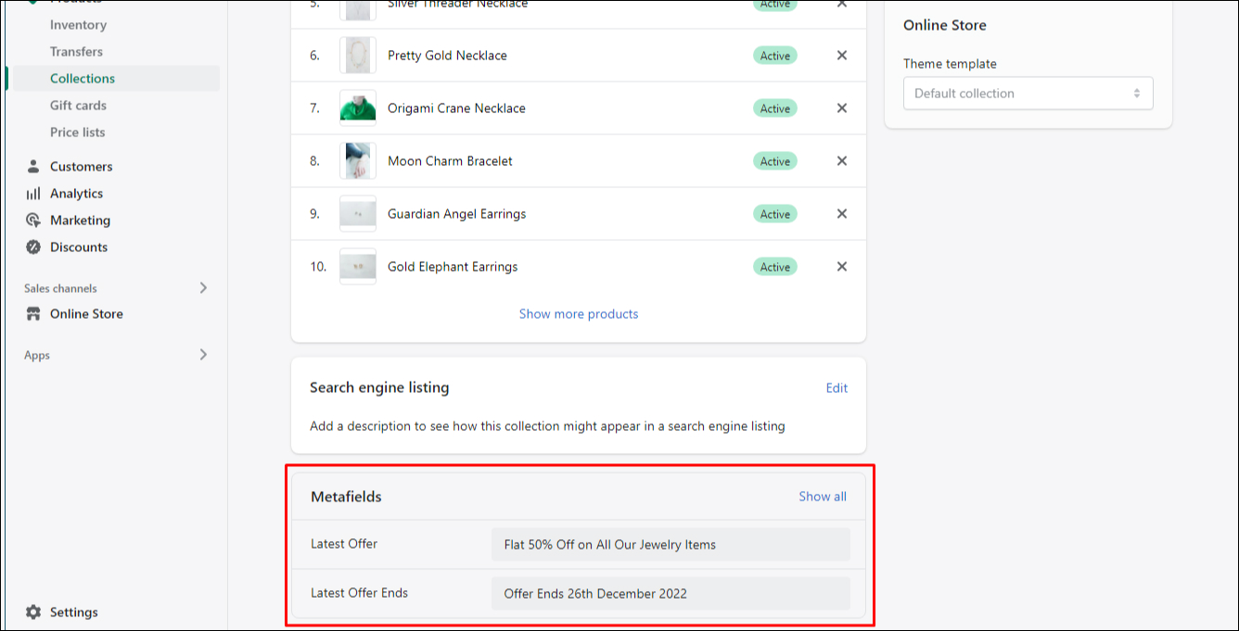The height and width of the screenshot is (631, 1239).
Task: Open Gold Elephant Earrings thumbnail
Action: 358,267
